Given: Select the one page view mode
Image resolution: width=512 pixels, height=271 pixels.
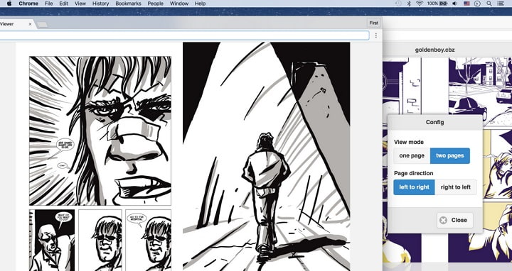Looking at the screenshot, I should pos(412,155).
